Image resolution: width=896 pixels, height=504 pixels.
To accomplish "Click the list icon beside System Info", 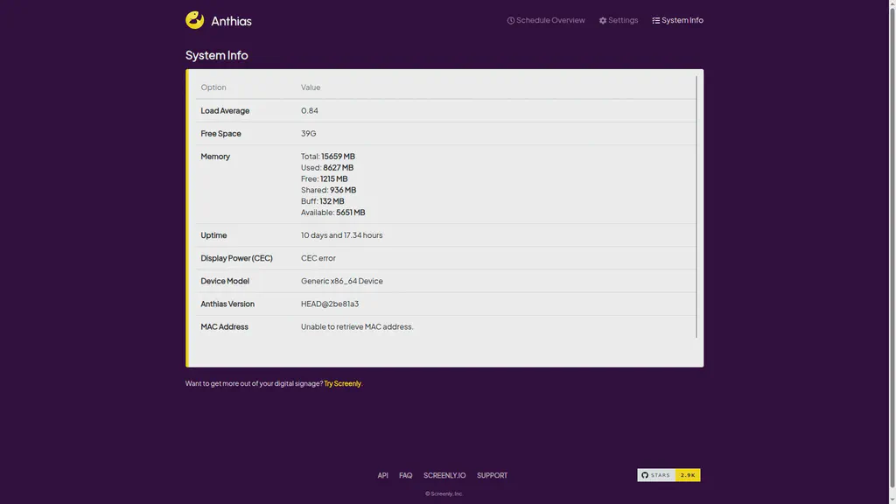I will (657, 20).
